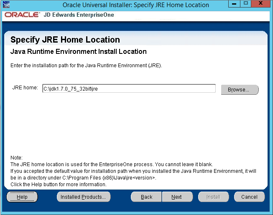Screen dimensions: 273x215
Task: Proceed with the Next button
Action: (x=177, y=197)
